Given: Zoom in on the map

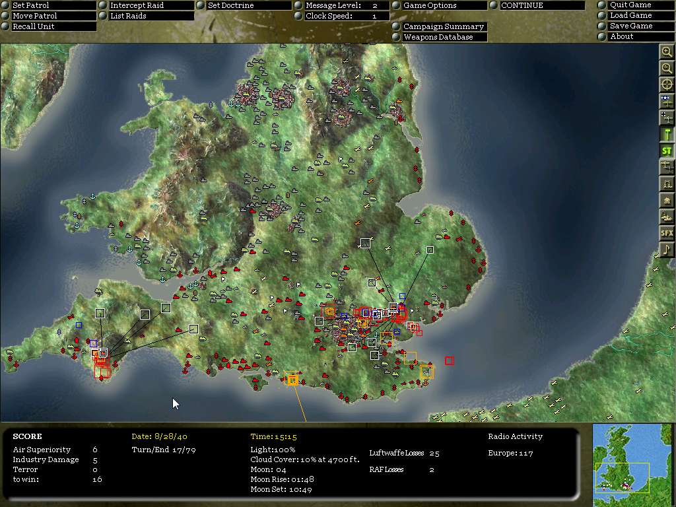Looking at the screenshot, I should click(667, 51).
